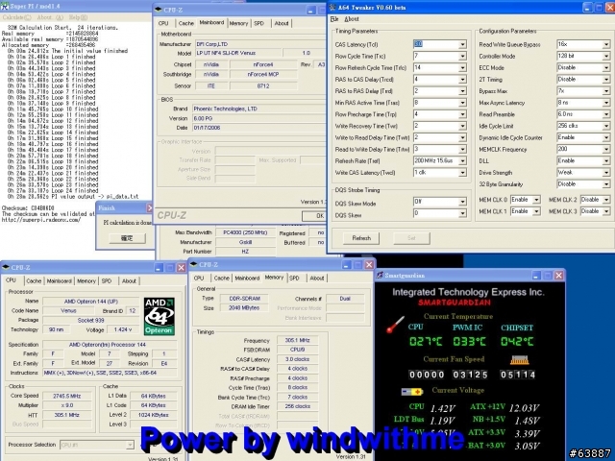Open the CAS Latency (Tcl) dropdown
The height and width of the screenshot is (461, 615).
463,45
